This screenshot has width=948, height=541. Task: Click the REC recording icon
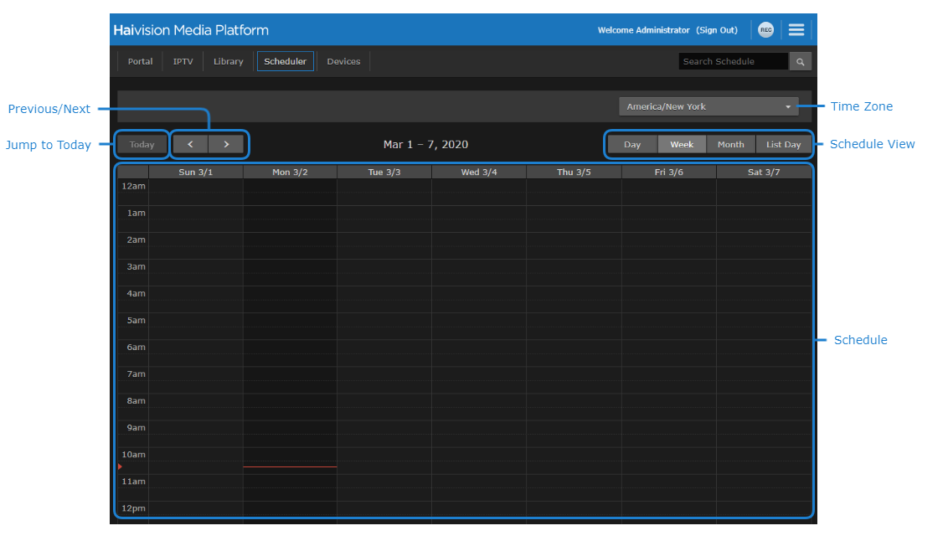point(765,30)
